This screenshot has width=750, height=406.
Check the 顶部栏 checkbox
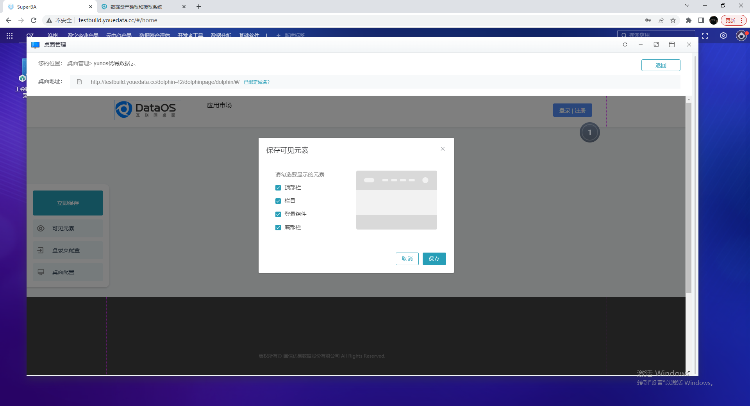point(278,188)
